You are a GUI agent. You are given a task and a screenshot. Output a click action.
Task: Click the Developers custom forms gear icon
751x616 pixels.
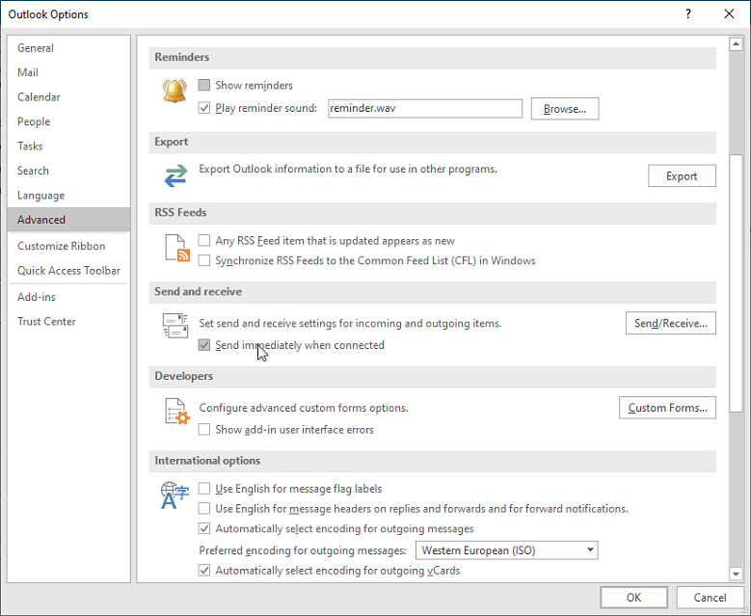(177, 411)
